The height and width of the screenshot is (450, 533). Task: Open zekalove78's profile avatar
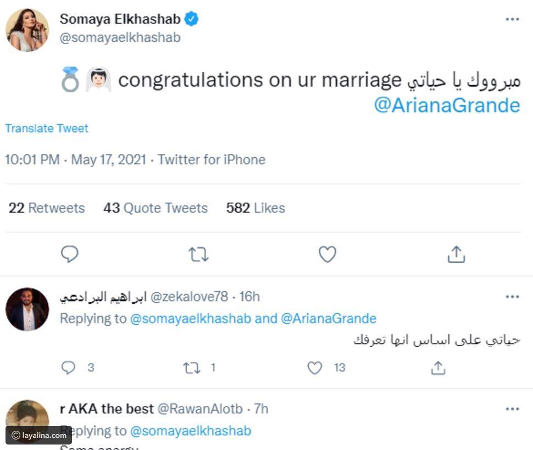(27, 309)
